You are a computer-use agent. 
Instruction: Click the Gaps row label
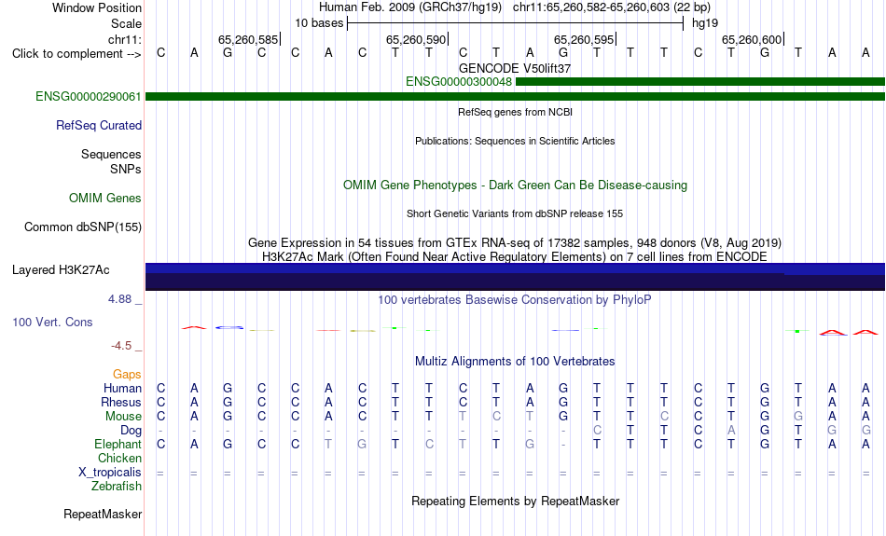click(127, 374)
